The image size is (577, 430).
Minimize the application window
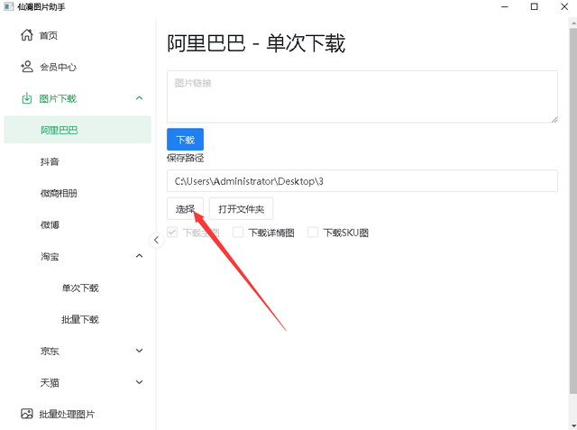click(505, 6)
